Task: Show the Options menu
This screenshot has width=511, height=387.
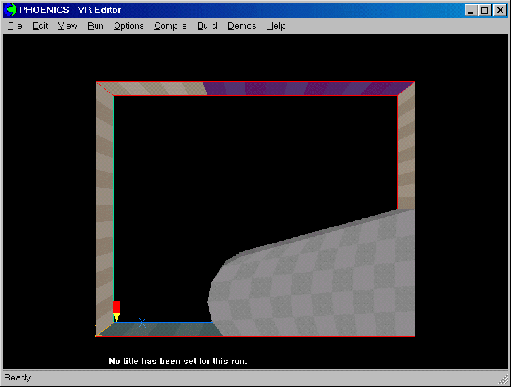Action: click(x=128, y=26)
